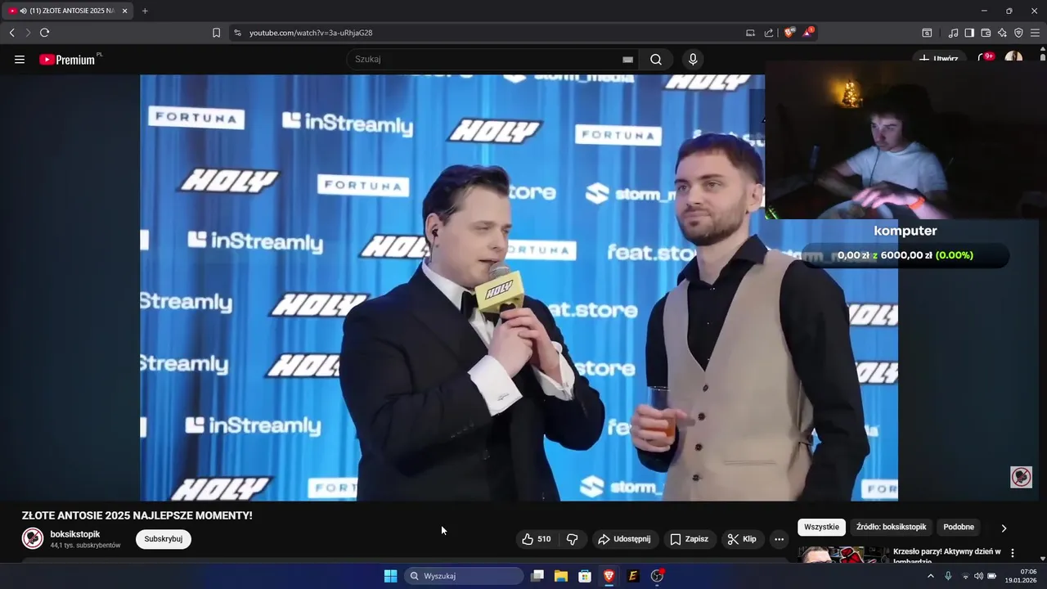Open the Brave Wallet icon
This screenshot has width=1047, height=589.
tap(986, 33)
